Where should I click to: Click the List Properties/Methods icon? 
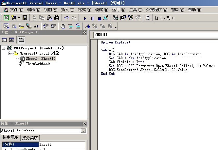(6, 26)
